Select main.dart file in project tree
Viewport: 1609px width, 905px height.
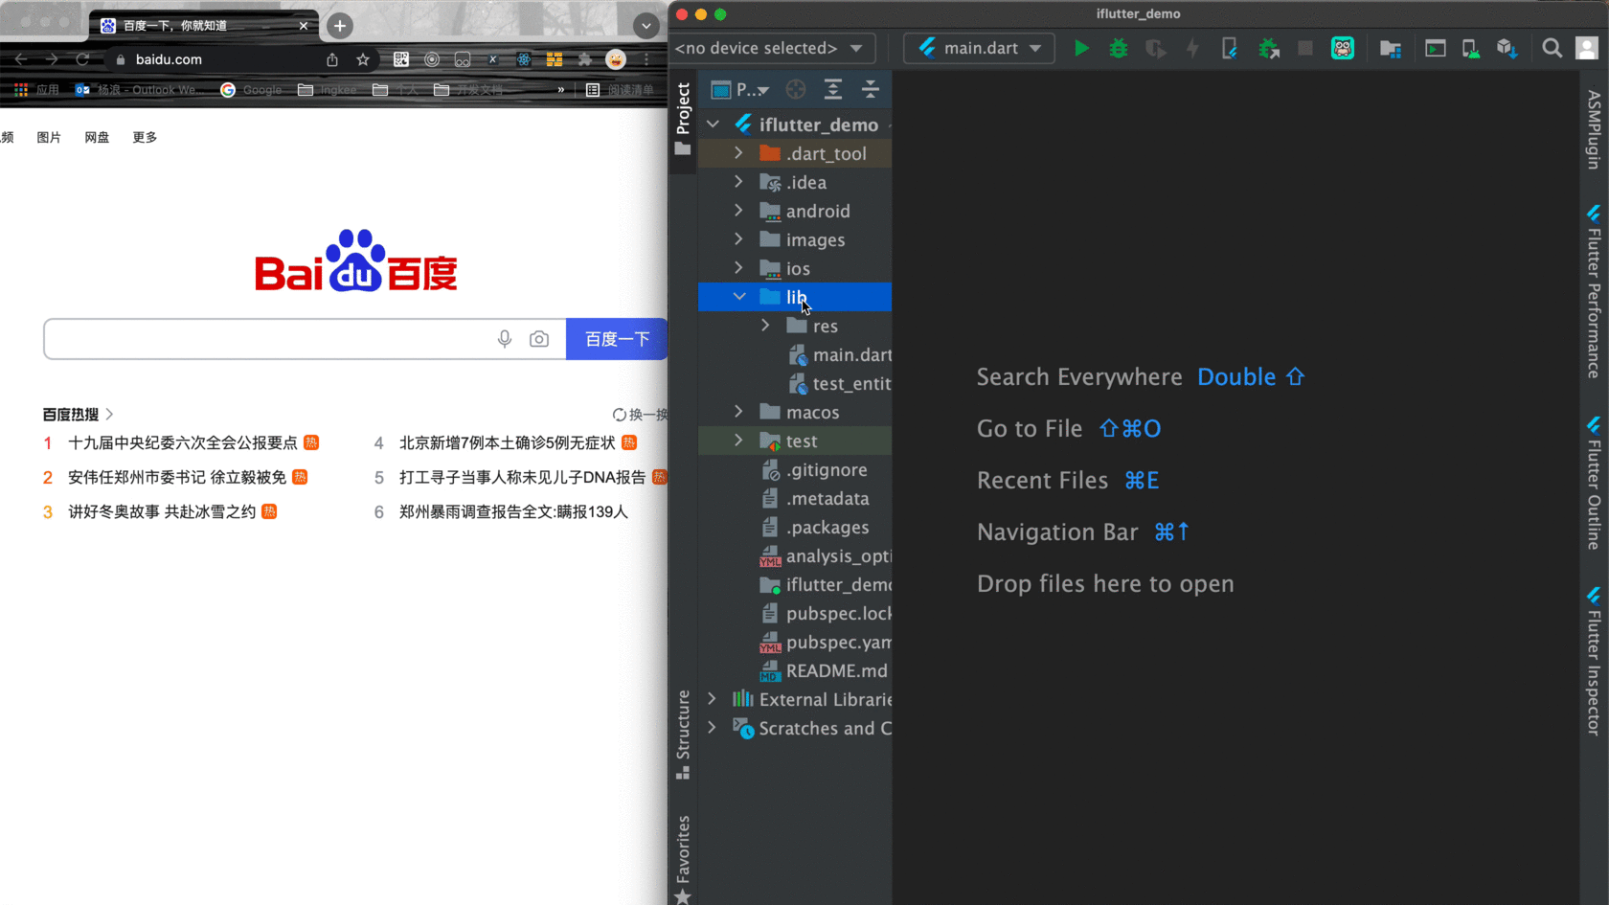[x=840, y=354]
